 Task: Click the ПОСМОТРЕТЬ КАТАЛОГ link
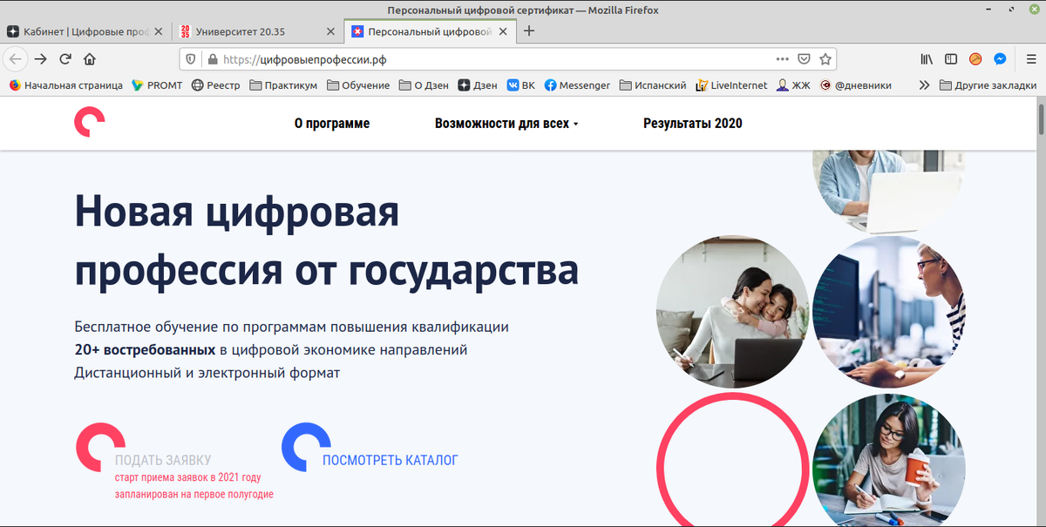point(390,459)
